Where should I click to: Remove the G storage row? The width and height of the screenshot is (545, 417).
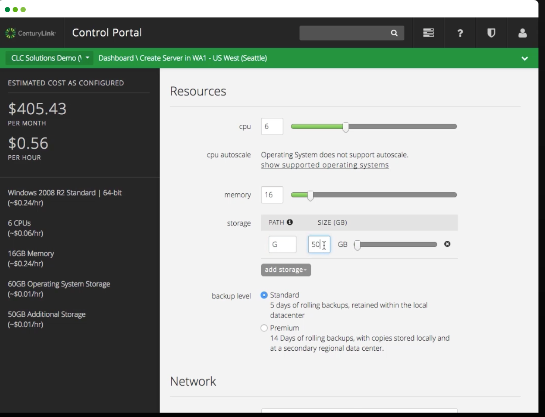[x=447, y=244]
